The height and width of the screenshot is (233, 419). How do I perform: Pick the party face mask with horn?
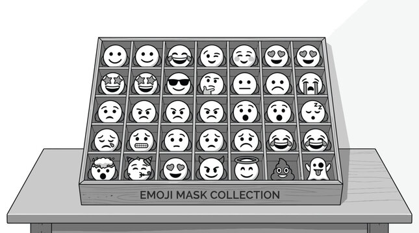click(x=140, y=168)
